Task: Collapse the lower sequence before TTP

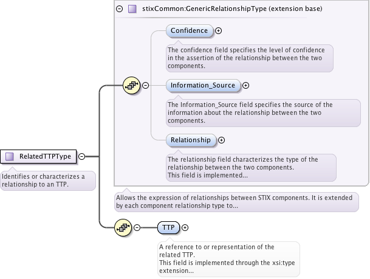Action: click(137, 227)
